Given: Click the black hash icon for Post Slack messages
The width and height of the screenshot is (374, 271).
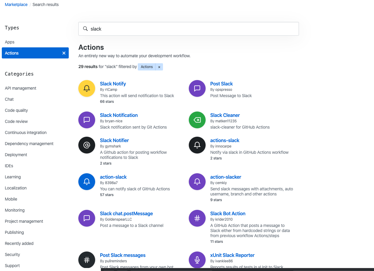Looking at the screenshot, I should click(87, 260).
